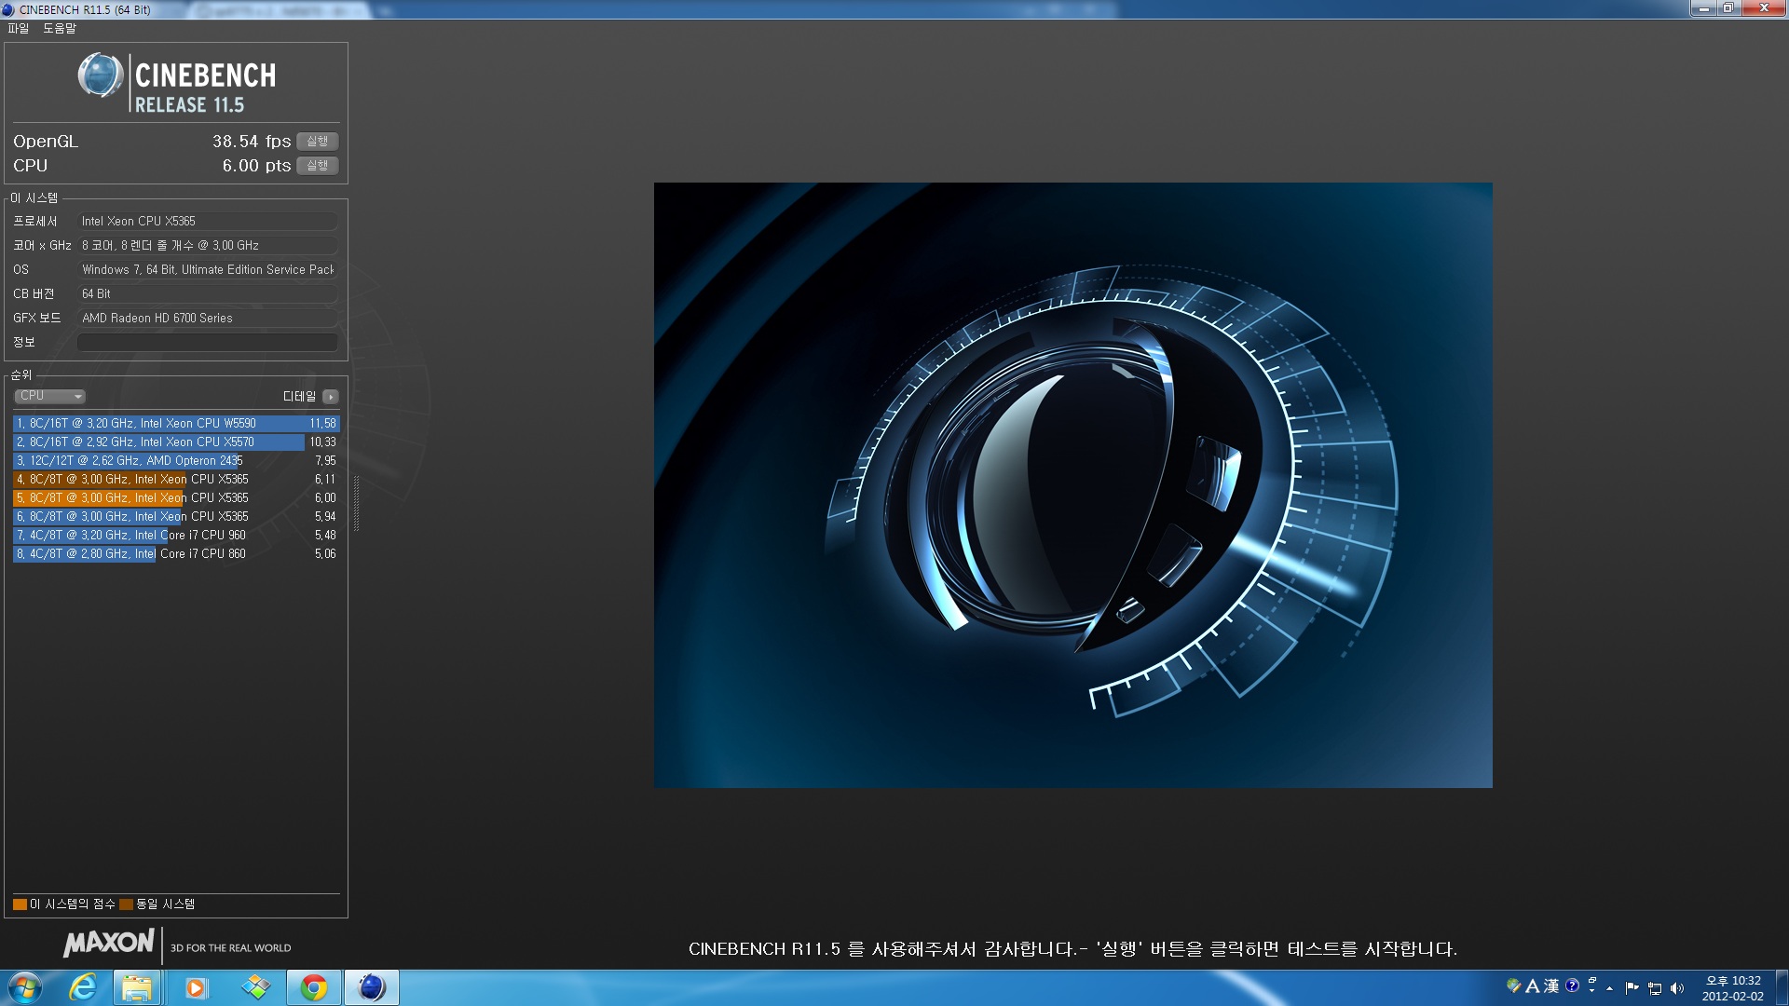Click the Cinebench globe logo

point(101,76)
